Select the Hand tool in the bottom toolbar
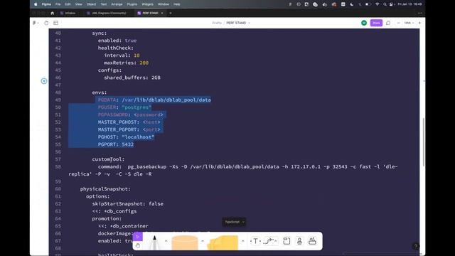The image size is (455, 256). [138, 245]
